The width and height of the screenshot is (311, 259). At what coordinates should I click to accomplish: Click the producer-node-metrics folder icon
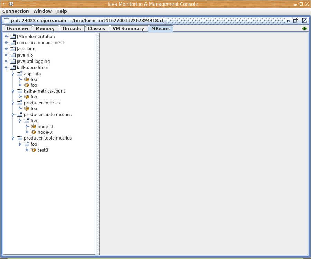point(20,115)
